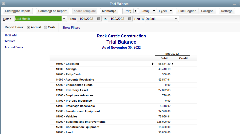Expand the Excel dropdown arrow

[x=171, y=11]
